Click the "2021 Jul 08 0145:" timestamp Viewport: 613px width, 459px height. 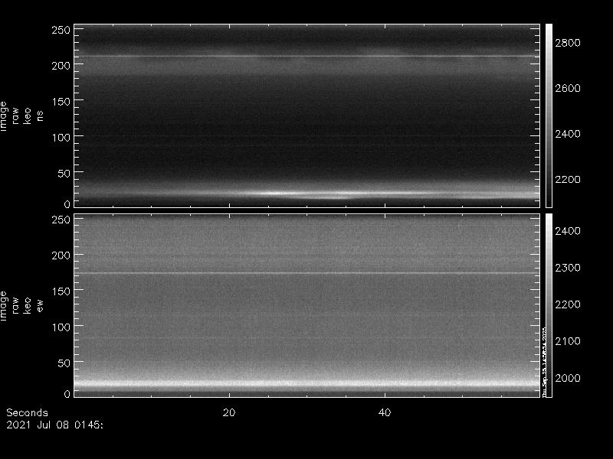coord(54,423)
